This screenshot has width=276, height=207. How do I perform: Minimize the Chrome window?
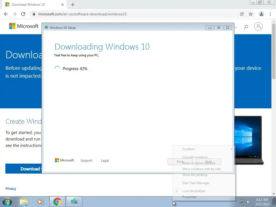tap(253, 2)
